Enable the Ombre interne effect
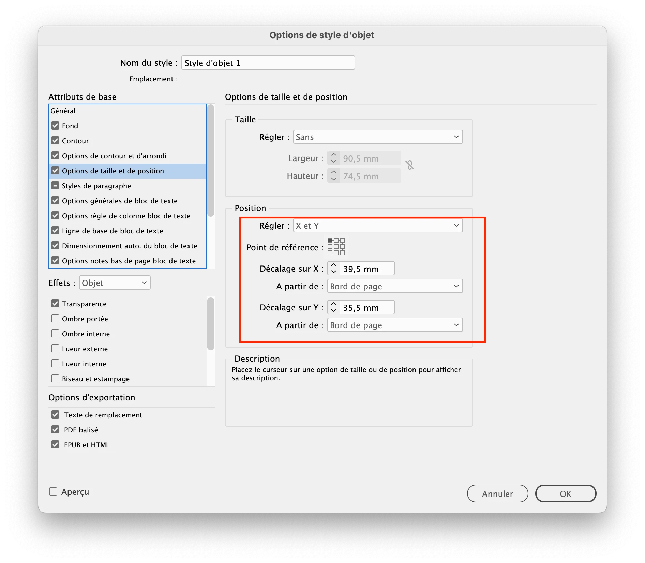Viewport: 645px width, 563px height. pyautogui.click(x=55, y=334)
